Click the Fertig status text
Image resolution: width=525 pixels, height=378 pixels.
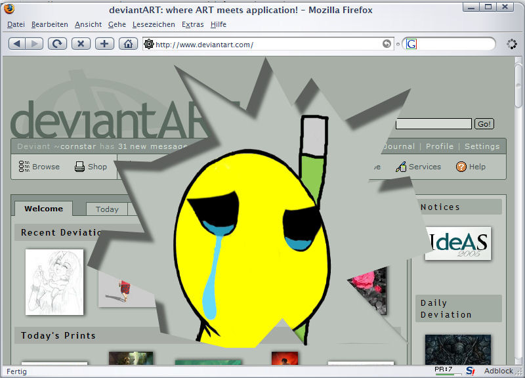click(x=17, y=371)
